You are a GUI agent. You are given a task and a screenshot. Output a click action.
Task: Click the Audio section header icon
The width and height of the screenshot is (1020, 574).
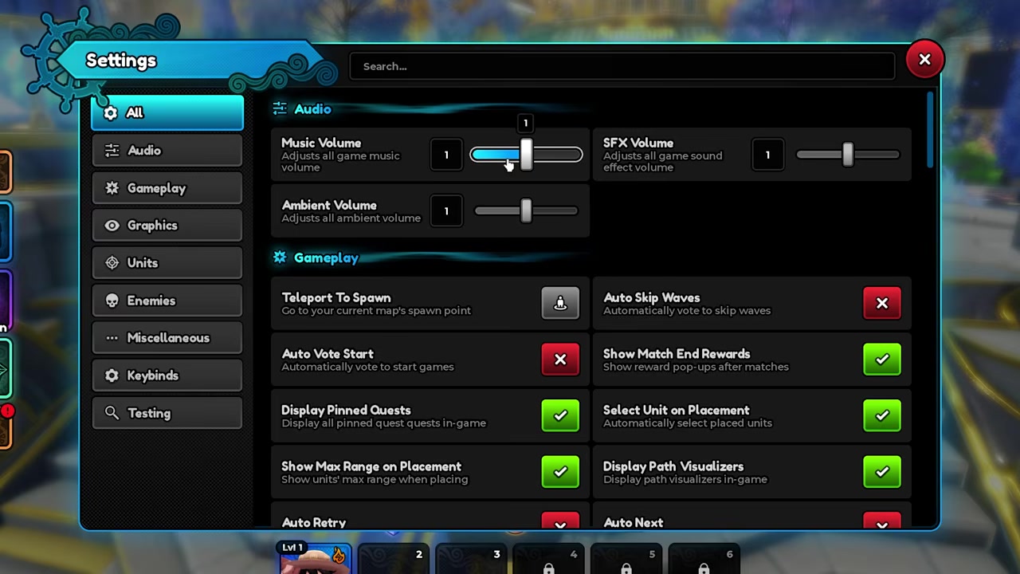pyautogui.click(x=279, y=108)
